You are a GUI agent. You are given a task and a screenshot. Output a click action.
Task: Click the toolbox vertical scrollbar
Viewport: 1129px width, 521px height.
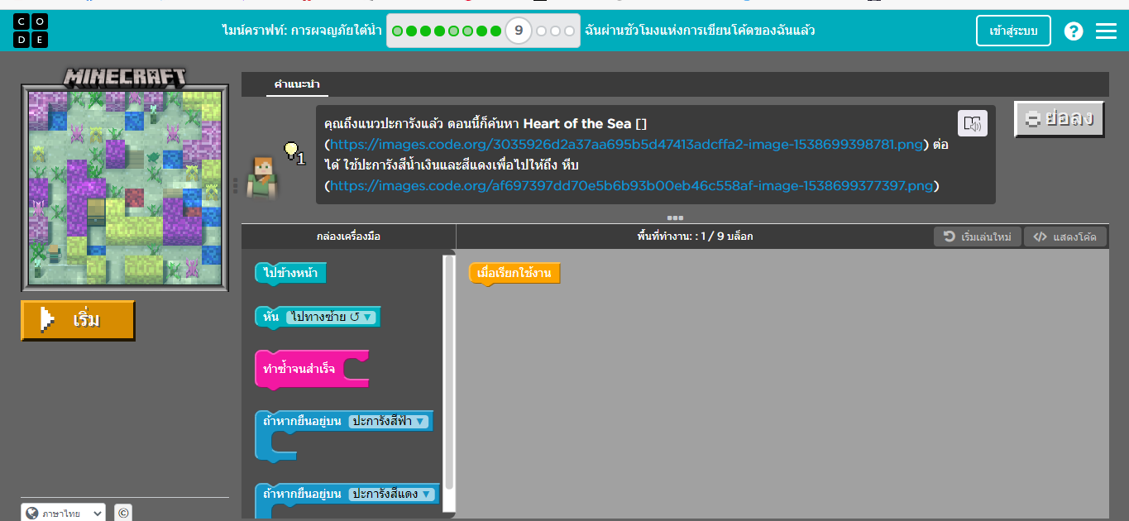(x=449, y=372)
